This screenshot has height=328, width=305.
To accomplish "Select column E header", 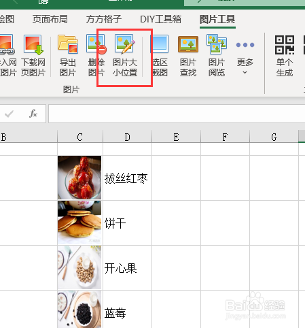I will pyautogui.click(x=176, y=137).
